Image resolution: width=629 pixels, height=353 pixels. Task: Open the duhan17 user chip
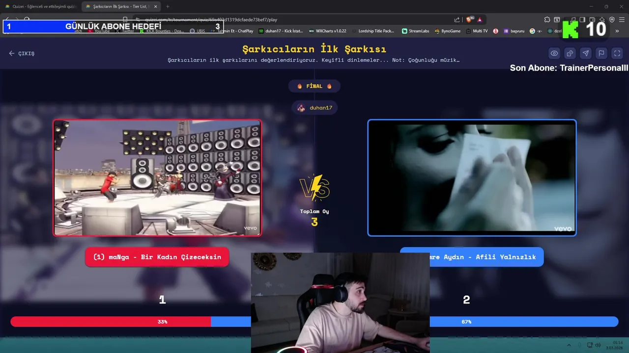[x=314, y=108]
